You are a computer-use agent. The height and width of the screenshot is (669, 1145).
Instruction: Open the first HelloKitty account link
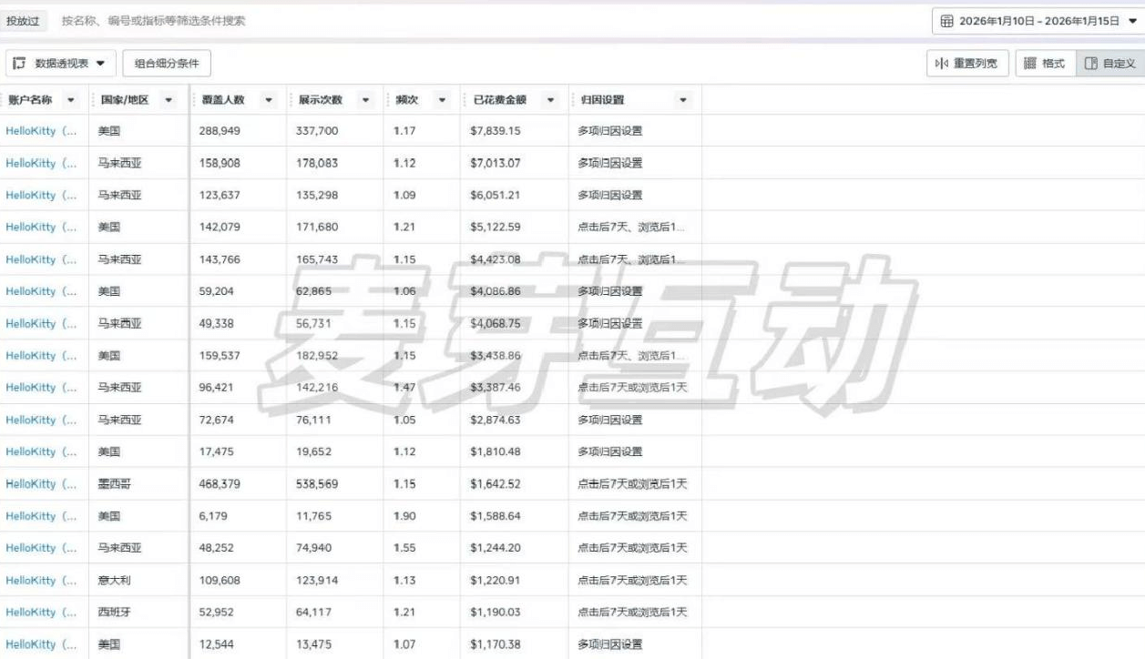click(x=38, y=128)
